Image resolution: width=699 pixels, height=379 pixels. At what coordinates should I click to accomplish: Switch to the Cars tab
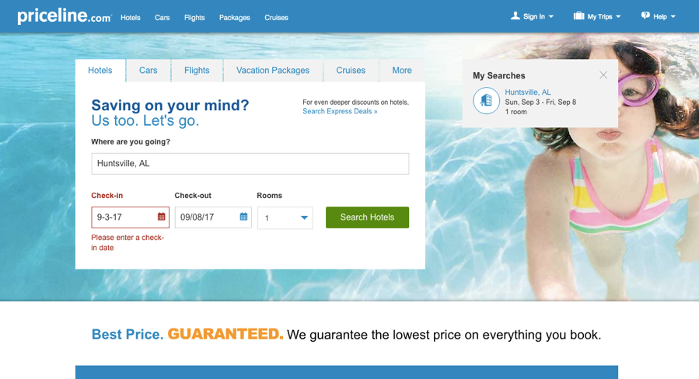[149, 71]
